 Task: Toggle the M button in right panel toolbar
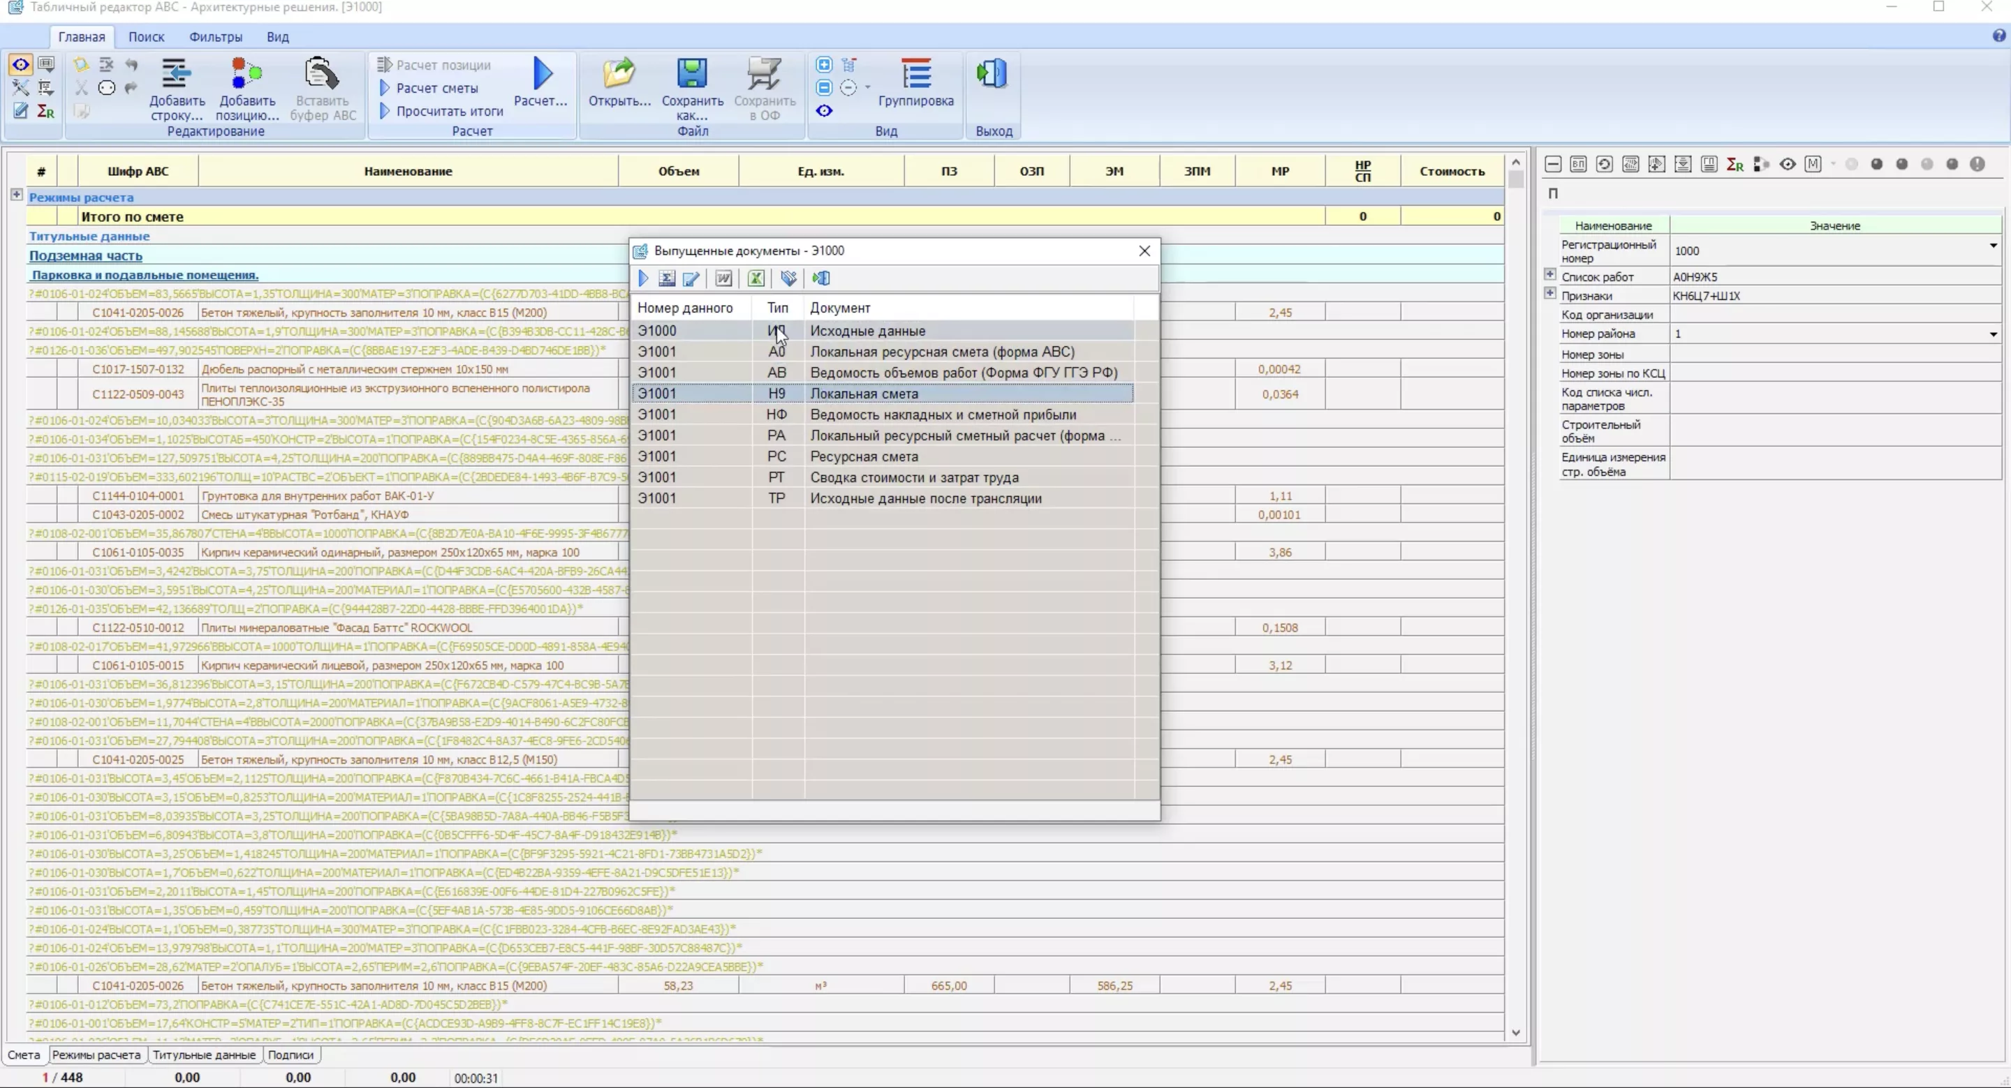[1813, 165]
